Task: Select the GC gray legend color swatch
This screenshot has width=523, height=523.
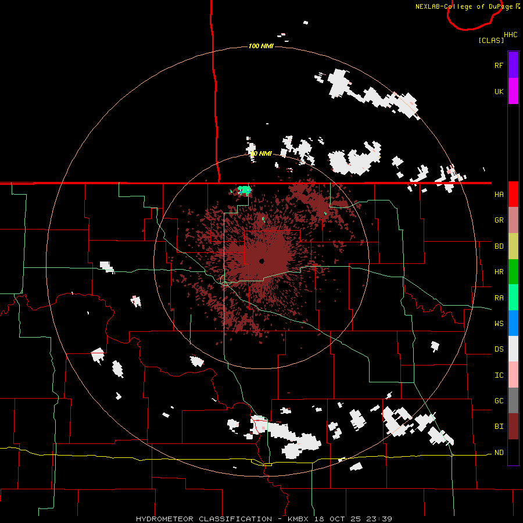Action: (x=513, y=400)
